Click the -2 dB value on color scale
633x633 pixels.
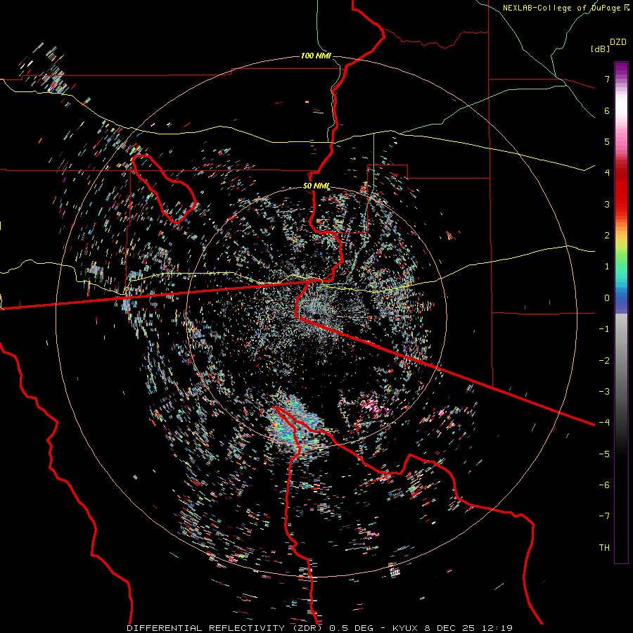[604, 360]
